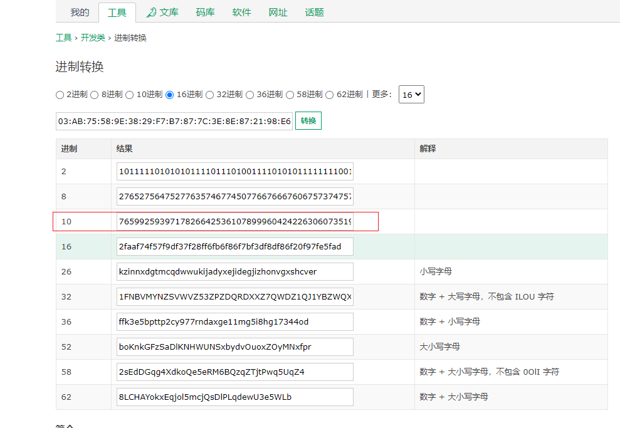
Task: Follow the 开发类 breadcrumb link
Action: tap(93, 38)
